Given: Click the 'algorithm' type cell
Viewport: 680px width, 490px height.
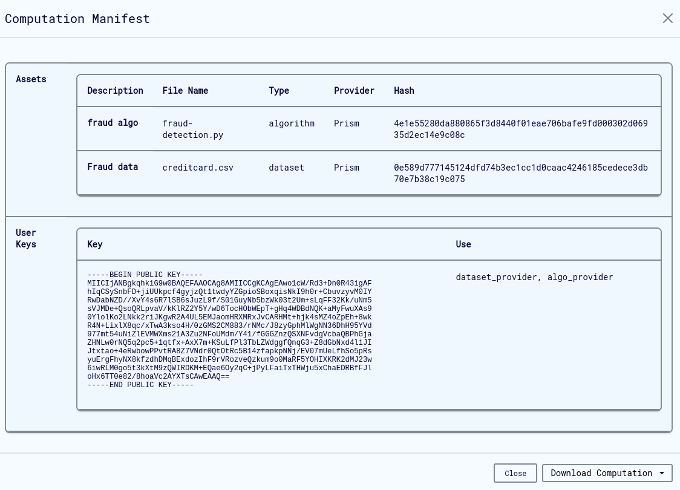Looking at the screenshot, I should pos(292,123).
